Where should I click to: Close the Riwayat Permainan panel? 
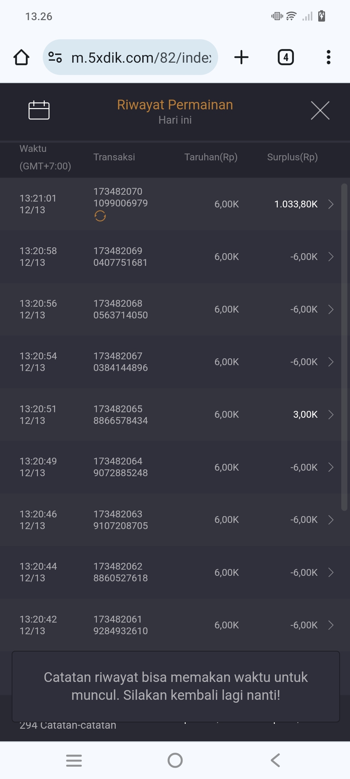coord(320,110)
